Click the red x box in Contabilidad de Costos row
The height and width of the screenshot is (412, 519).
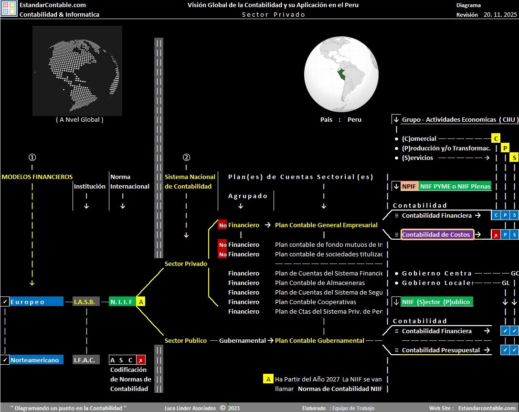496,234
